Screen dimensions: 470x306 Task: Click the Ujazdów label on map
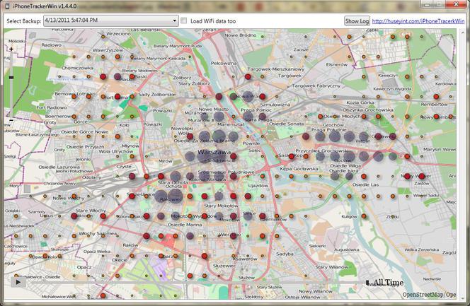pyautogui.click(x=258, y=186)
